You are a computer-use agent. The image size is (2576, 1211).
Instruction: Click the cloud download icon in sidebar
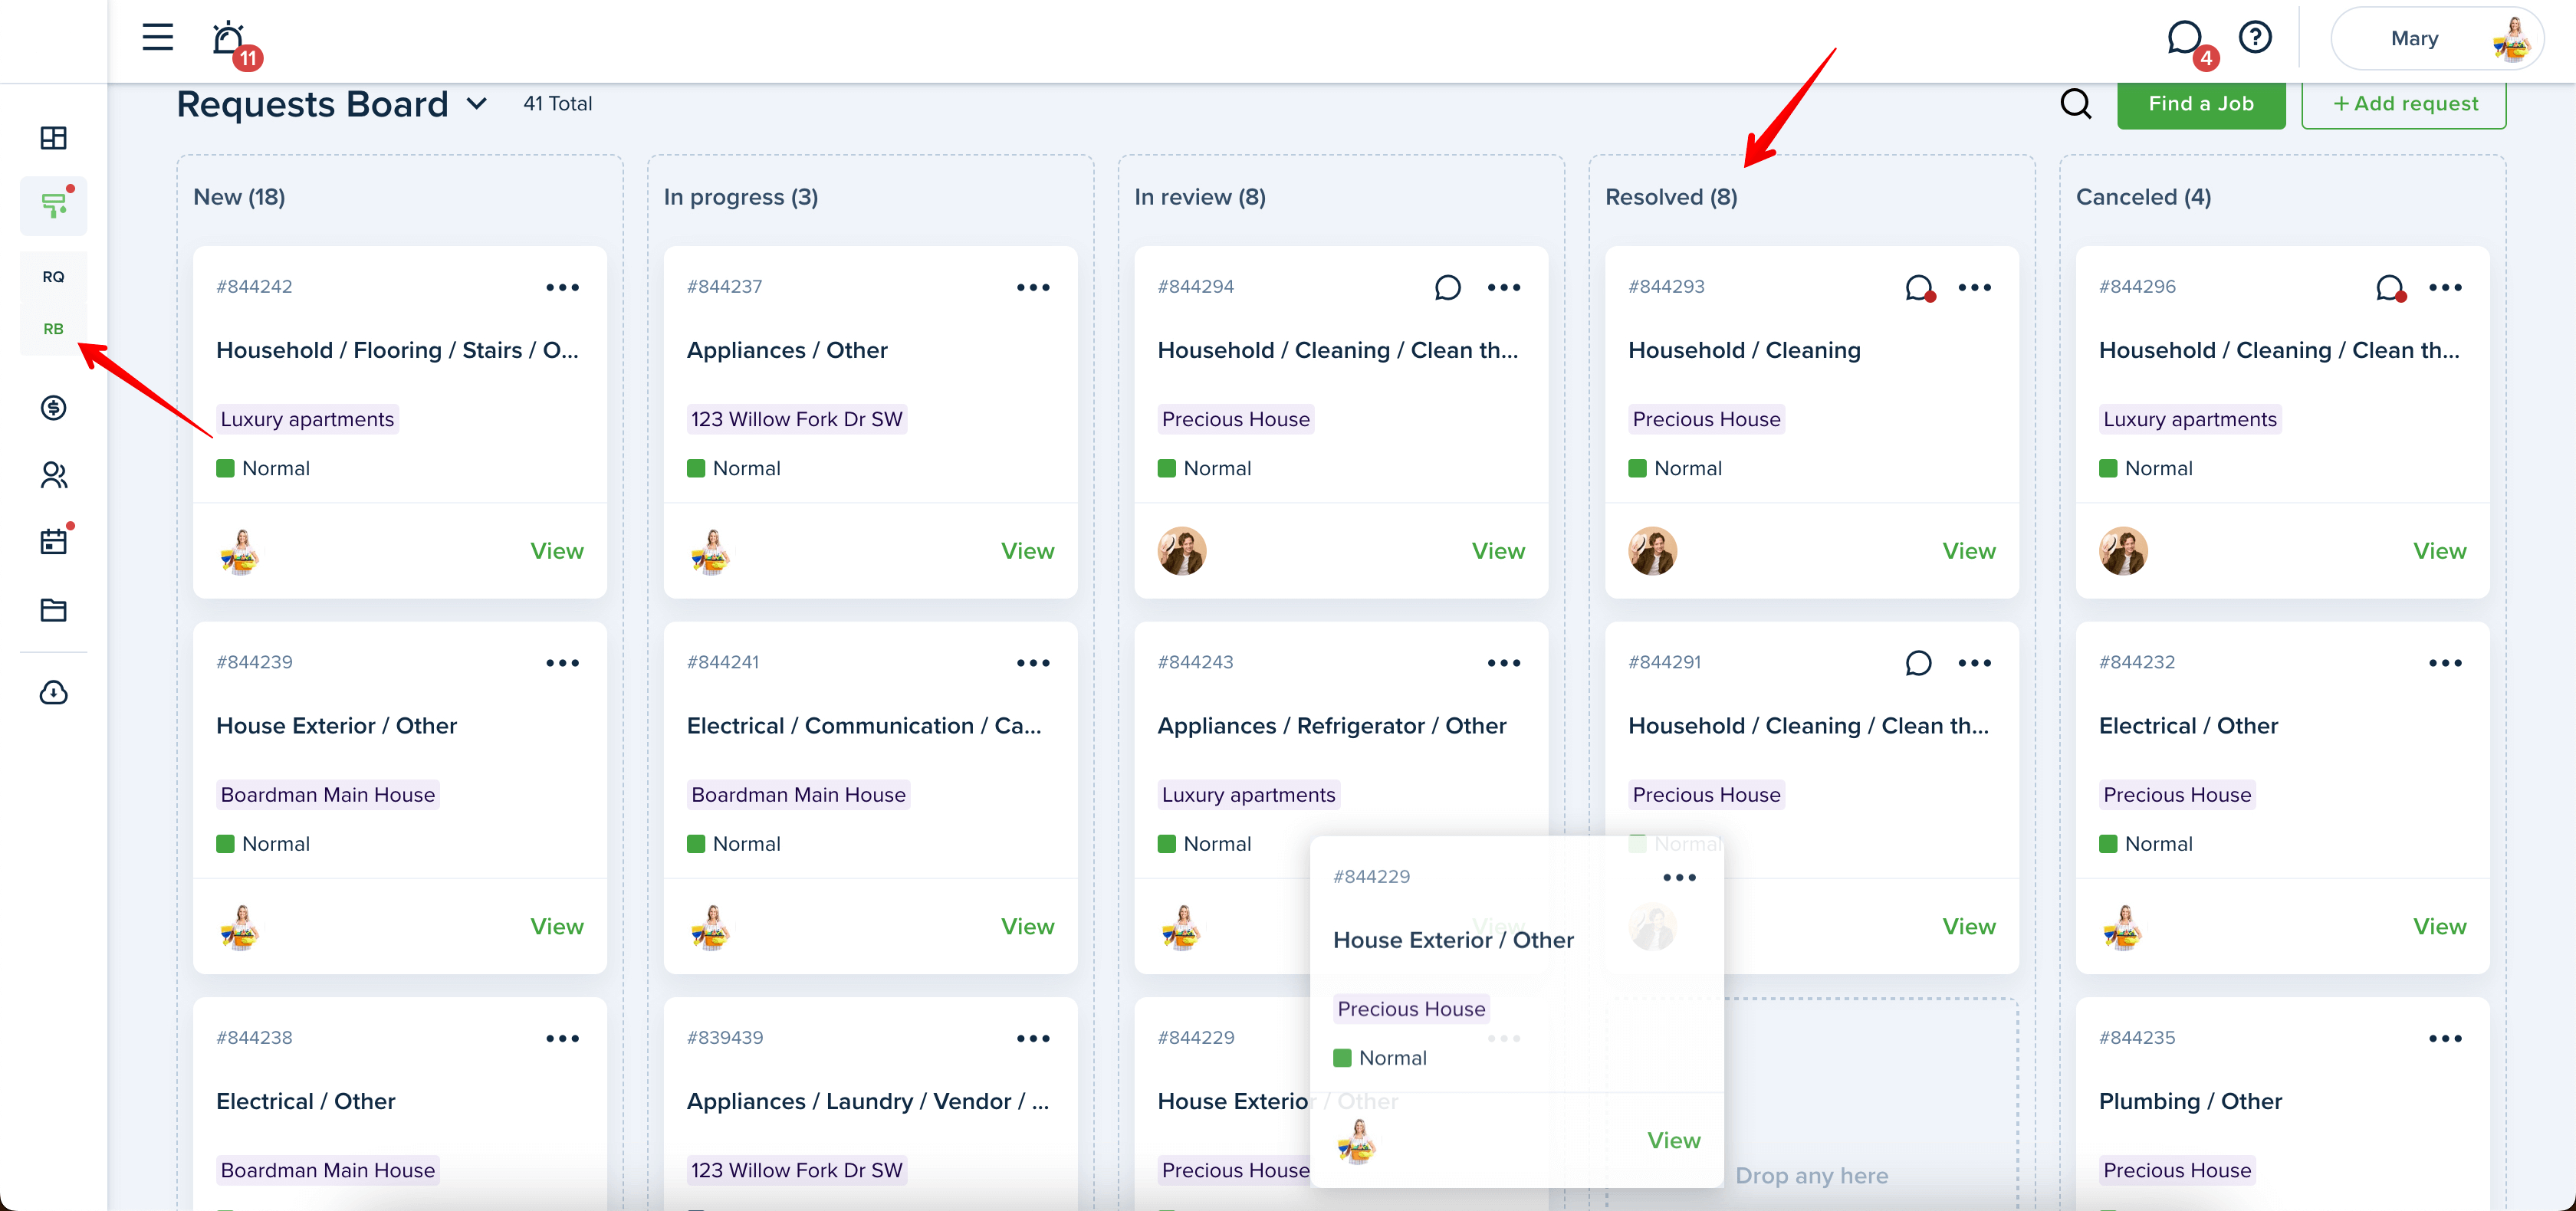coord(53,693)
